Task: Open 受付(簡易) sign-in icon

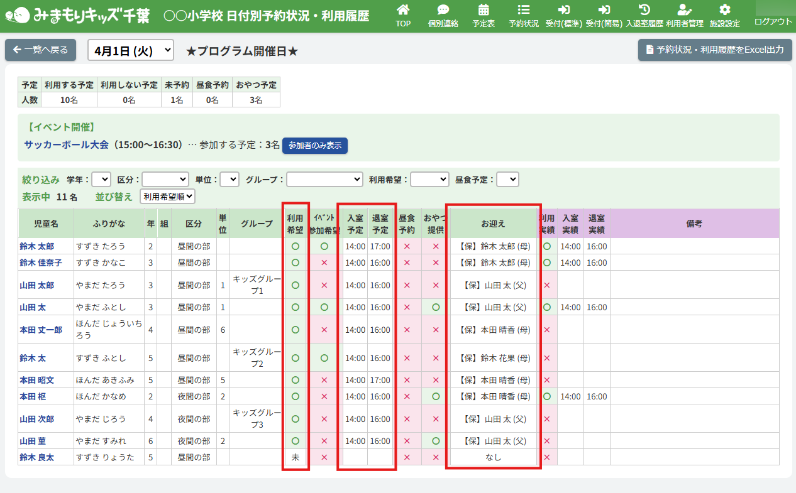Action: tap(604, 10)
